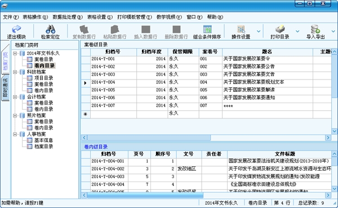The width and height of the screenshot is (338, 208).
Task: Click the 复制数据行 copy row icon
Action: click(x=84, y=29)
